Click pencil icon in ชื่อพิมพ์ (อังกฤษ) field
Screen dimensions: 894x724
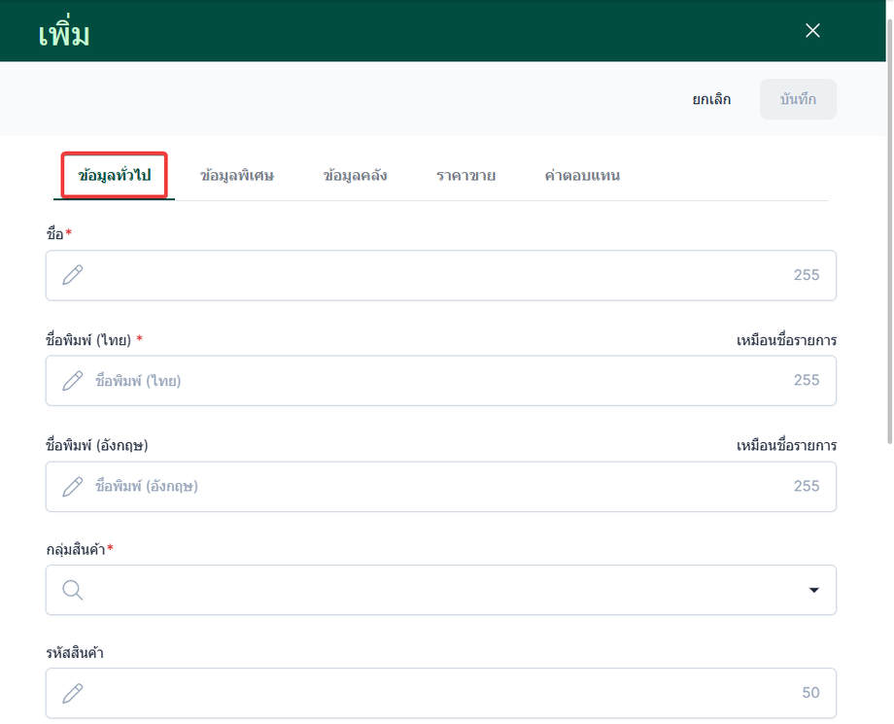[73, 487]
